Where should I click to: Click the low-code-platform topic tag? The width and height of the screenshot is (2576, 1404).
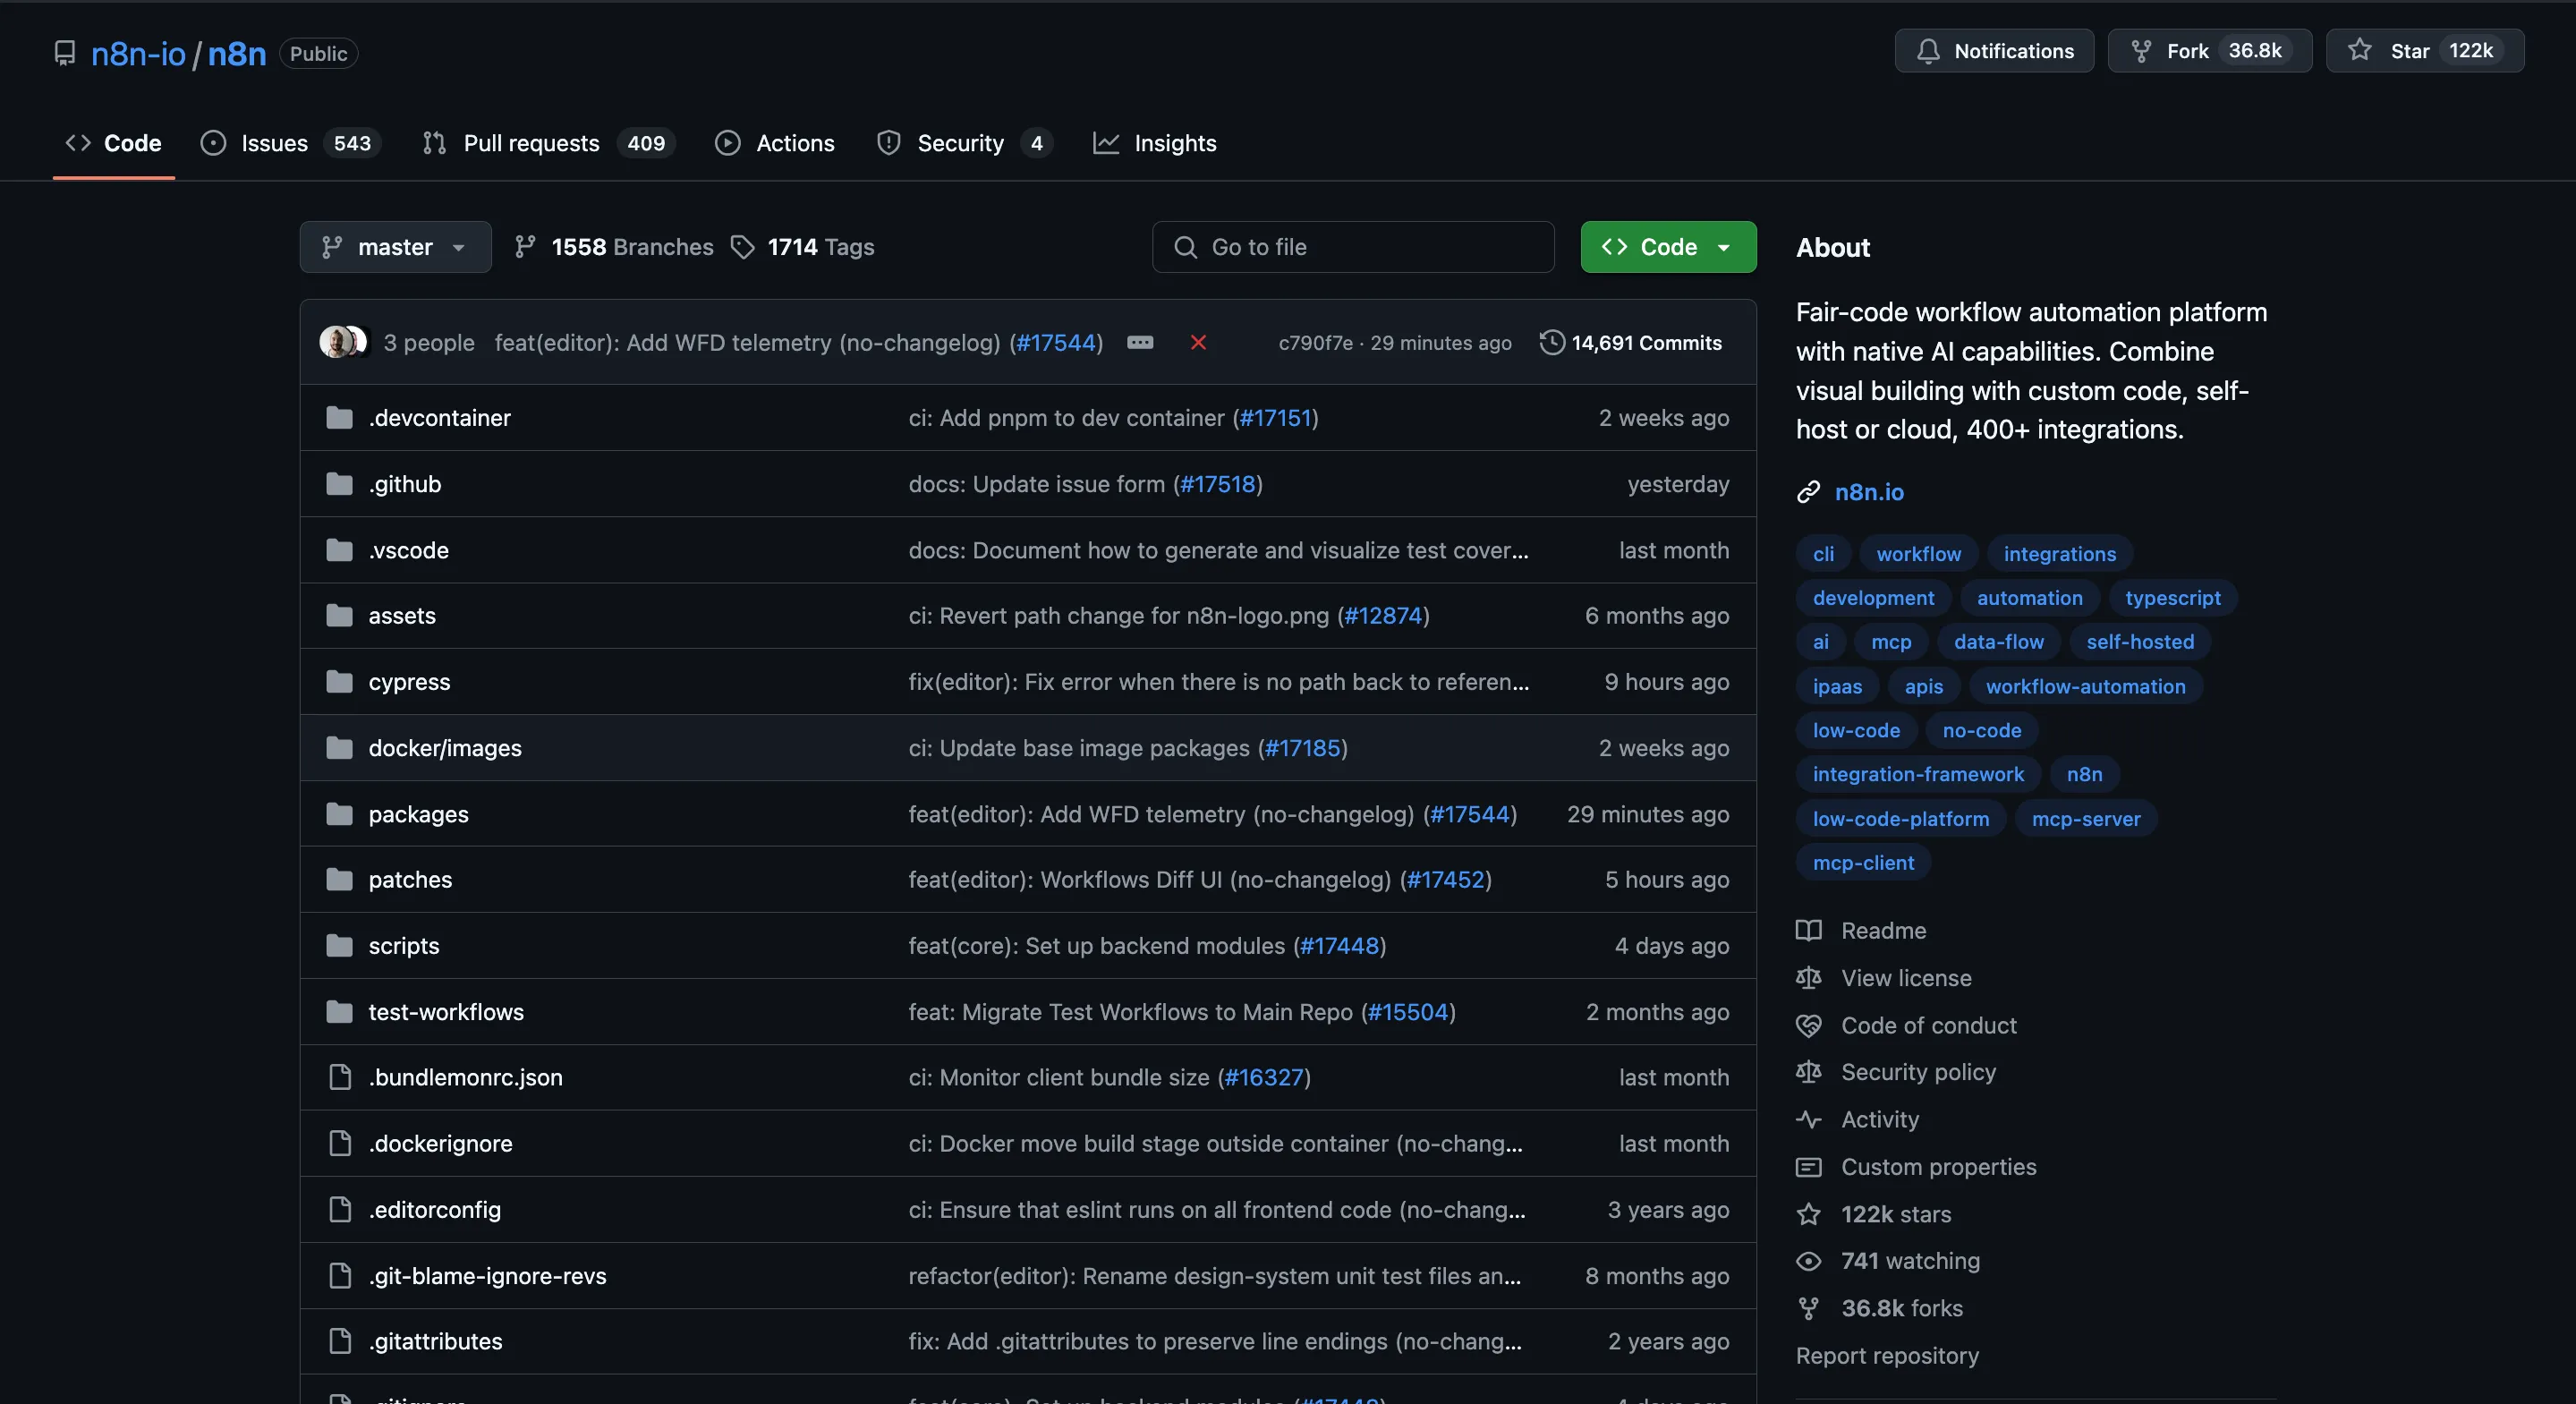1900,819
